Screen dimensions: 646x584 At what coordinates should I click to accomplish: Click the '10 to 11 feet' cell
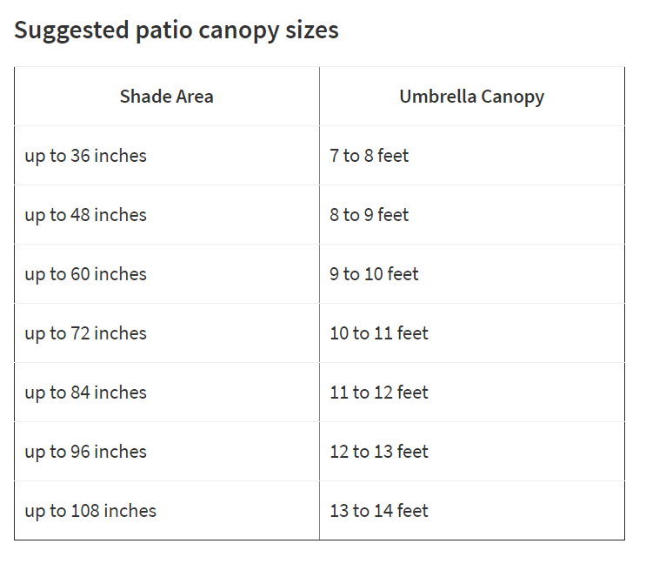[x=379, y=333]
